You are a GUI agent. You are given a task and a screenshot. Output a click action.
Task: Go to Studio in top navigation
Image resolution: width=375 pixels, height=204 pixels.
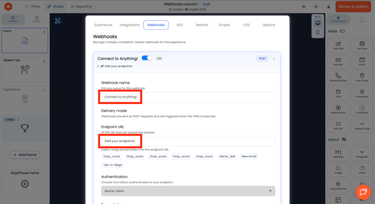coord(55,7)
